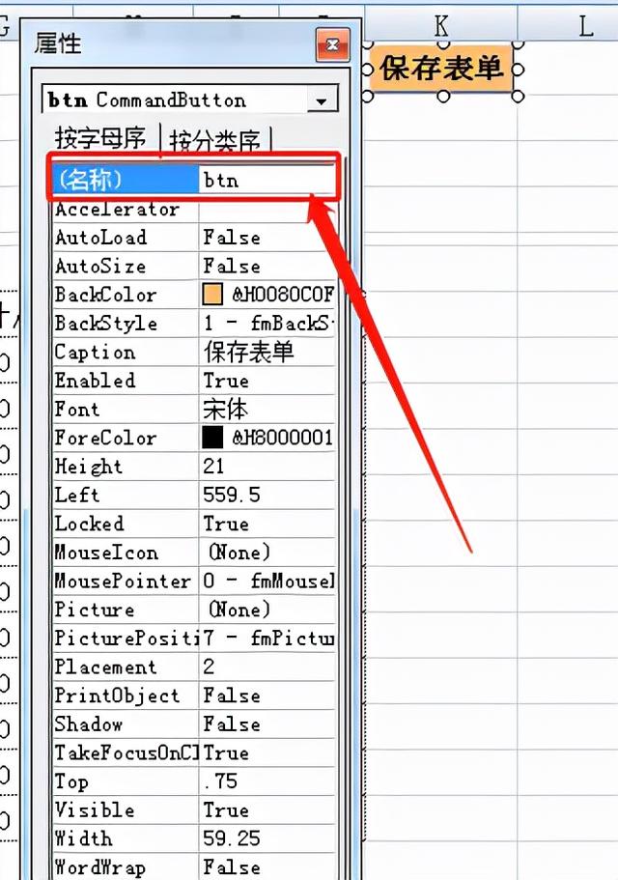Select the Font property value 宋体
Image resolution: width=618 pixels, height=880 pixels.
coord(266,410)
